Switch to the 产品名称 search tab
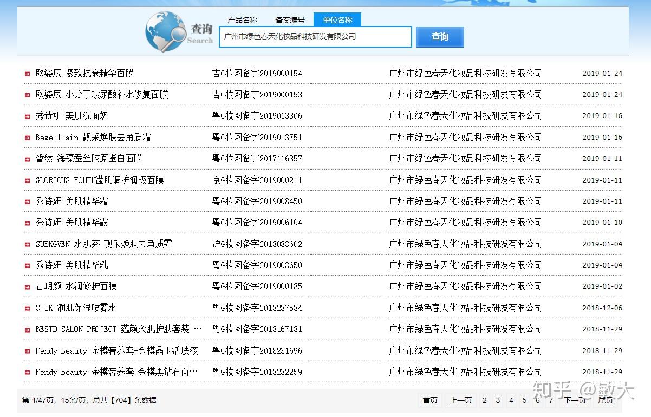 (x=243, y=20)
